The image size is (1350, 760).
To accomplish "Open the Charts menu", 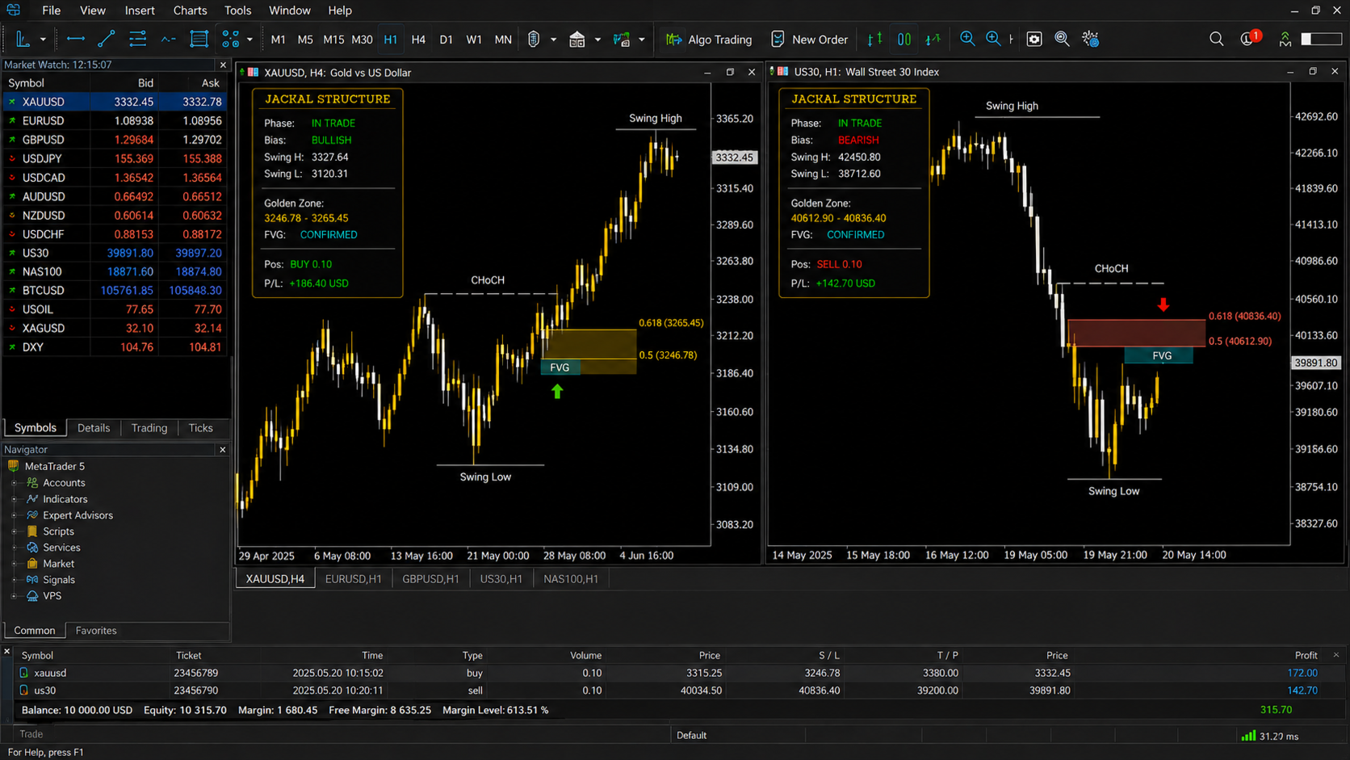I will pos(190,10).
